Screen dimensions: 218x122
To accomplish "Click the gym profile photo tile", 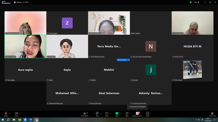I will pos(192,69).
